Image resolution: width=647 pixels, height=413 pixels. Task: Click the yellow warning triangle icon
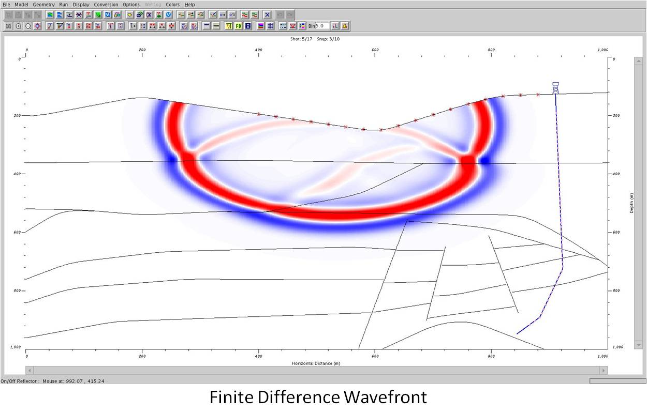point(345,26)
